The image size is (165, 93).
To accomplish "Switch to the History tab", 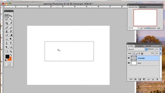I will (143, 7).
